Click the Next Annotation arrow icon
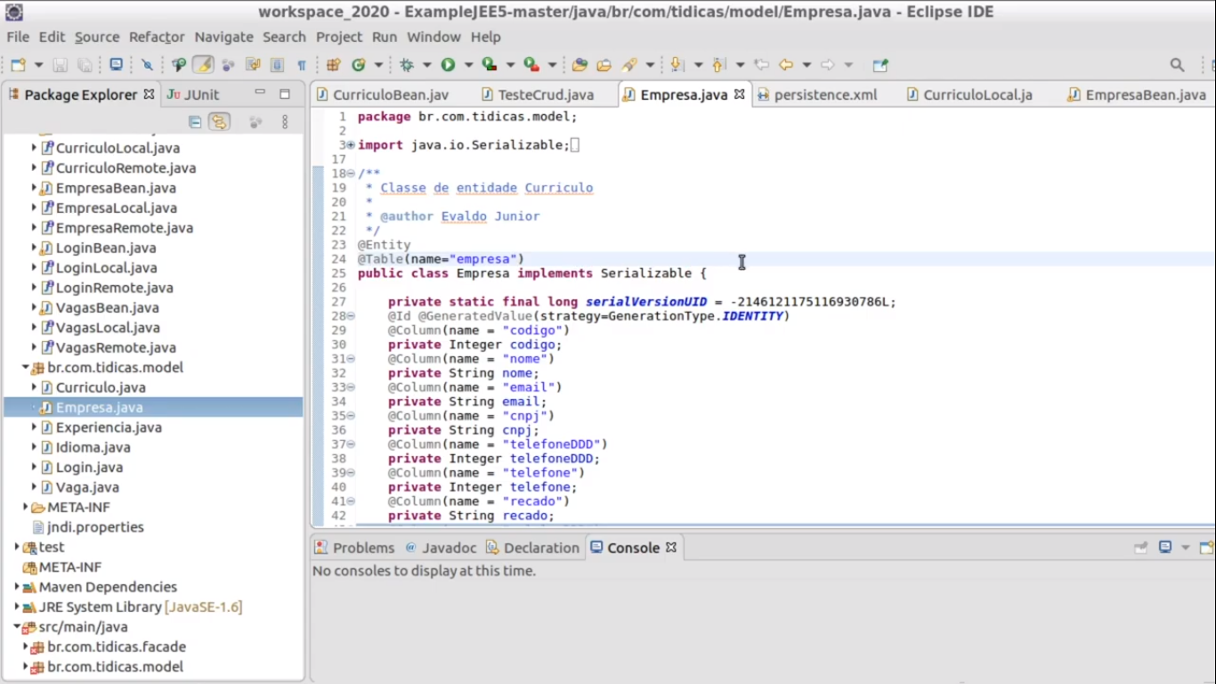The height and width of the screenshot is (684, 1216). pyautogui.click(x=677, y=65)
